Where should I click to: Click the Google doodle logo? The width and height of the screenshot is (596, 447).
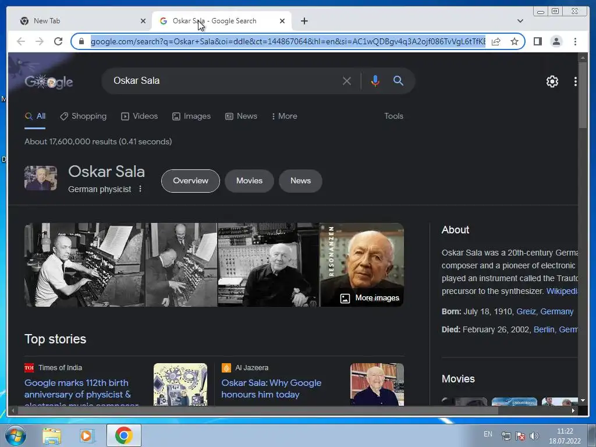(49, 81)
